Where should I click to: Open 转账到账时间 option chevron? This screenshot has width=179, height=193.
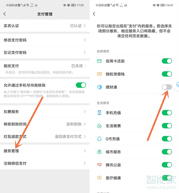[x=85, y=124]
